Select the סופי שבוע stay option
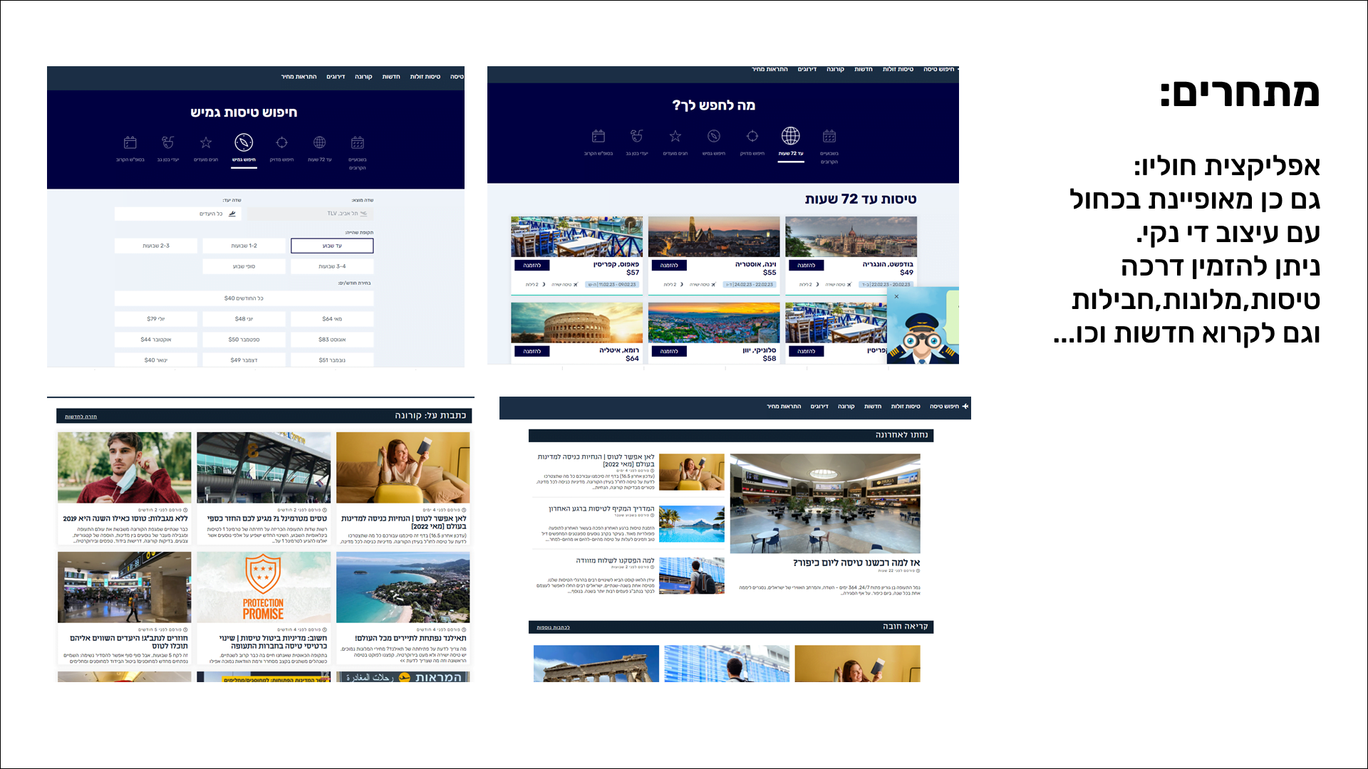The image size is (1368, 769). tap(244, 266)
